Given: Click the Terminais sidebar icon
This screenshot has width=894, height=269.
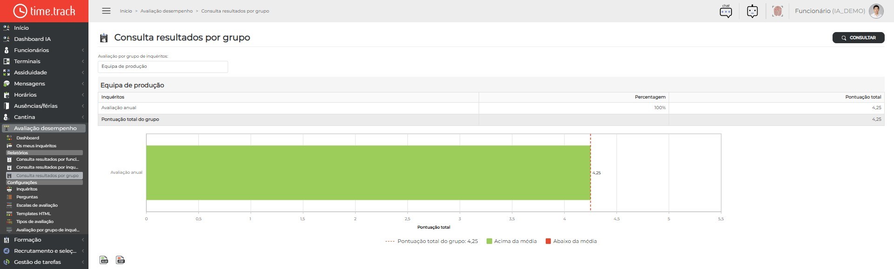Looking at the screenshot, I should coord(7,61).
